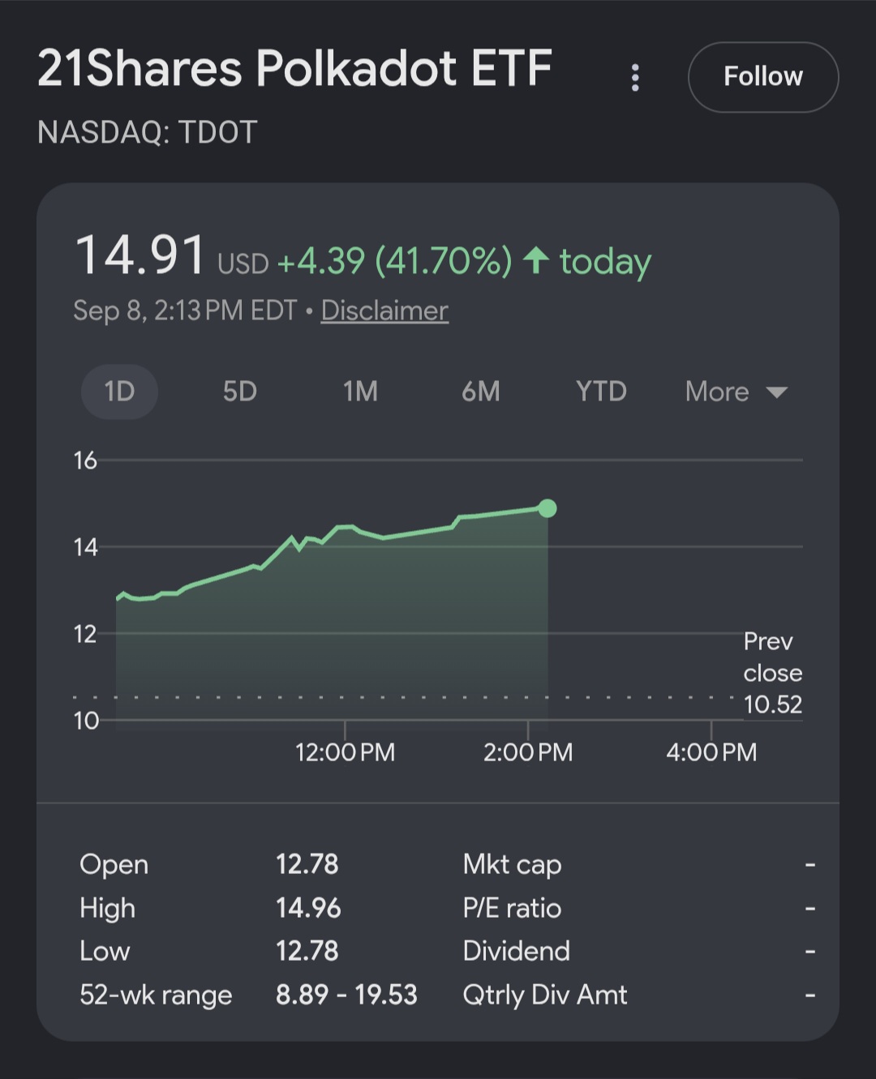Click the 52-wk range value

click(346, 995)
